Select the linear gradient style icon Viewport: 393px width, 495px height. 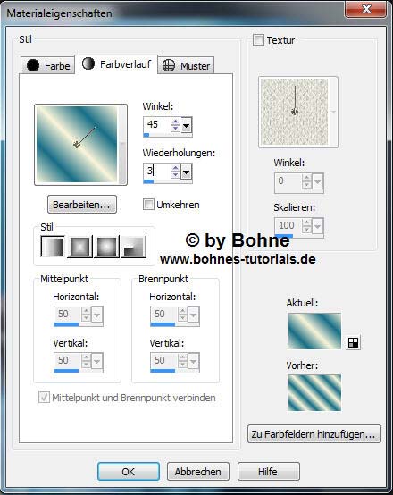53,247
